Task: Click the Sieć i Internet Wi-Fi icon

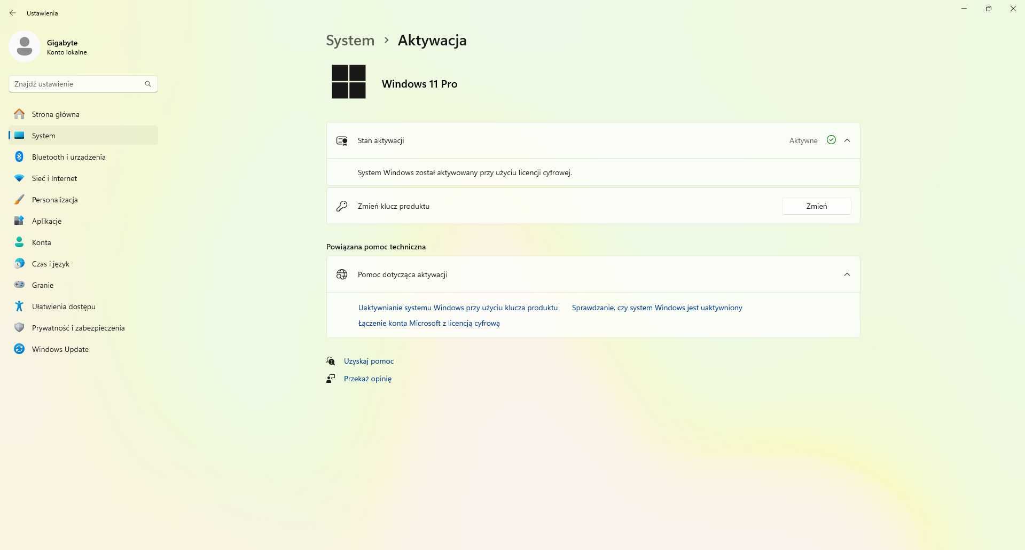Action: click(19, 178)
